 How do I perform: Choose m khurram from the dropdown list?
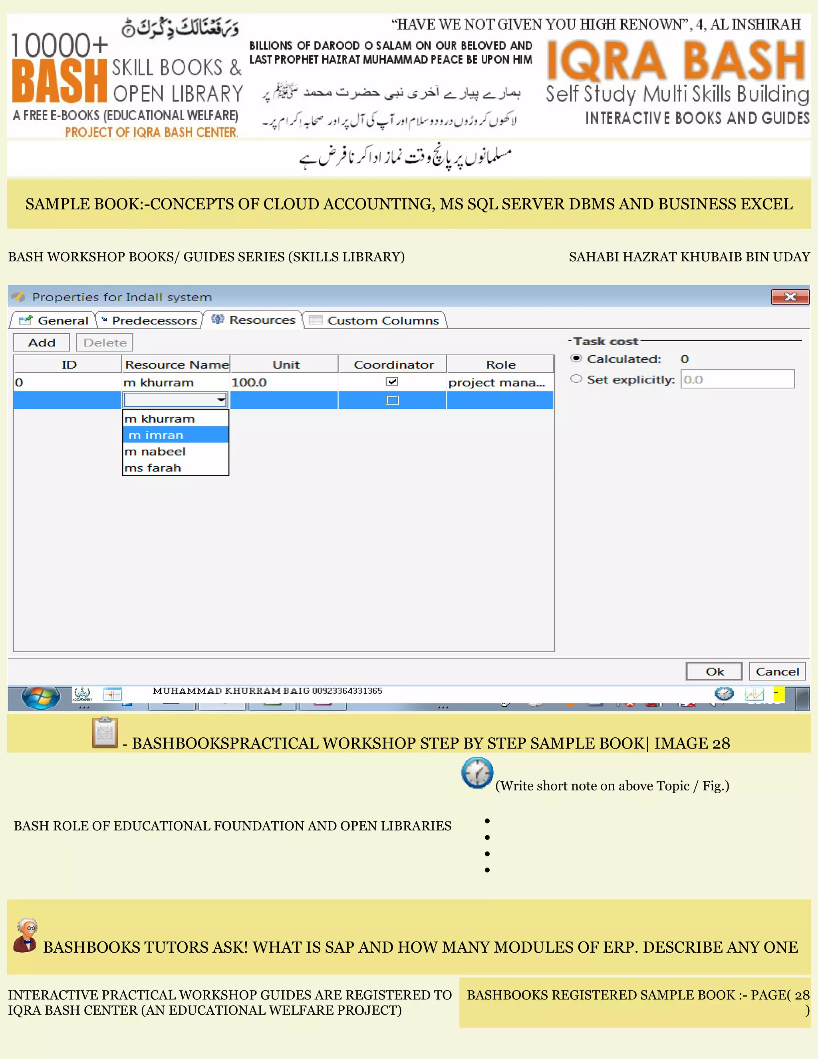tap(176, 418)
